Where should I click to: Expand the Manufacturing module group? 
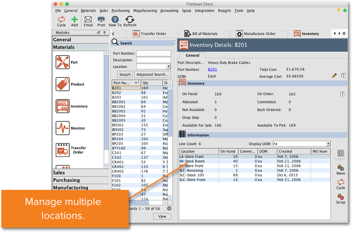(x=80, y=187)
